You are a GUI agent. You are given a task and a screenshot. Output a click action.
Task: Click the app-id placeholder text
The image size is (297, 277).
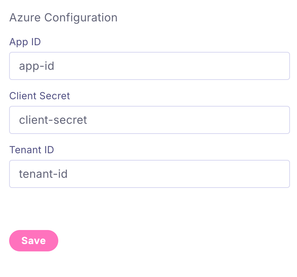pos(37,66)
